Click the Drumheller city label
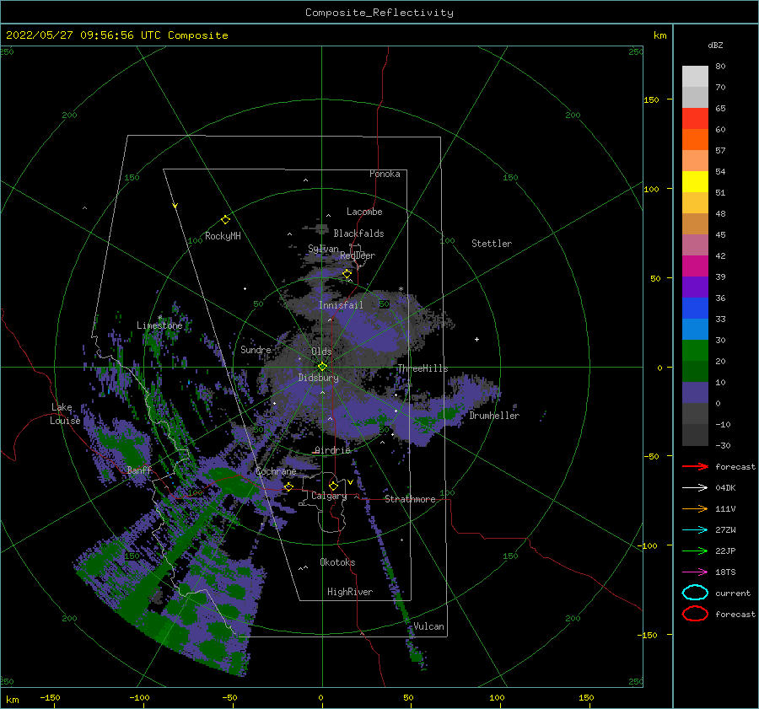The image size is (759, 709). [x=494, y=416]
